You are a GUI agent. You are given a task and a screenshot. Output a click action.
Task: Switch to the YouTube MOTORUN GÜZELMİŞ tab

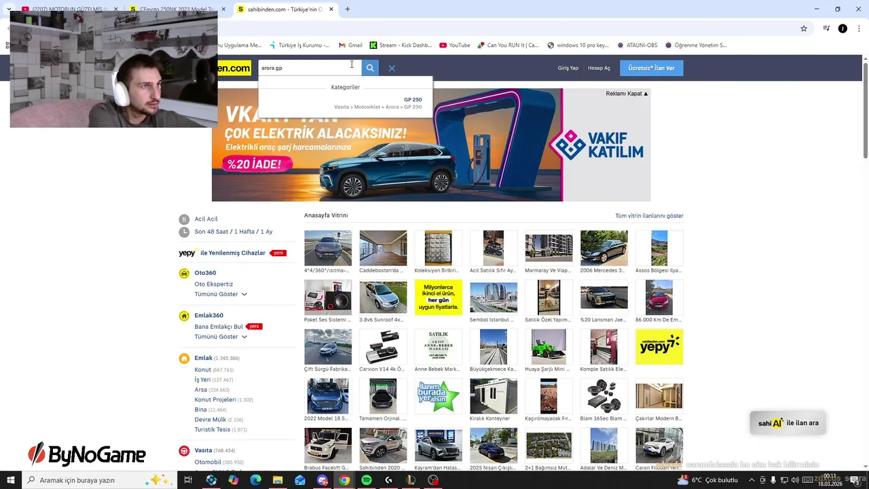click(x=65, y=10)
